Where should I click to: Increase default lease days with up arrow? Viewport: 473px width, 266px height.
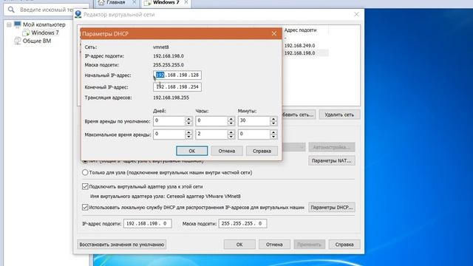(188, 119)
